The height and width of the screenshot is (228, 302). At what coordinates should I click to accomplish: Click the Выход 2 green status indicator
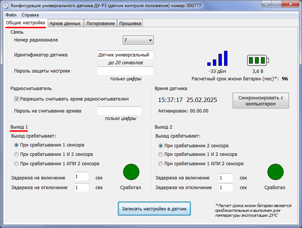point(276,172)
